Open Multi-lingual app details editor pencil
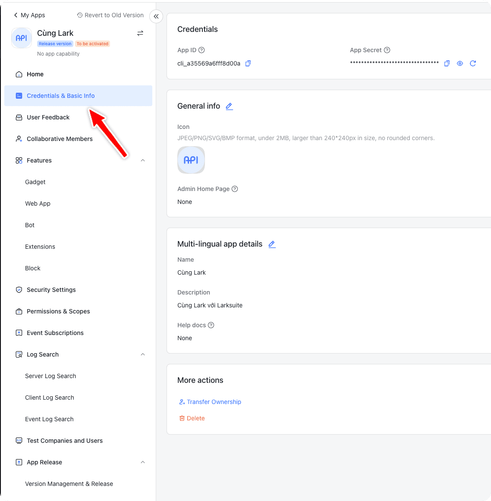This screenshot has height=501, width=491. coord(272,244)
